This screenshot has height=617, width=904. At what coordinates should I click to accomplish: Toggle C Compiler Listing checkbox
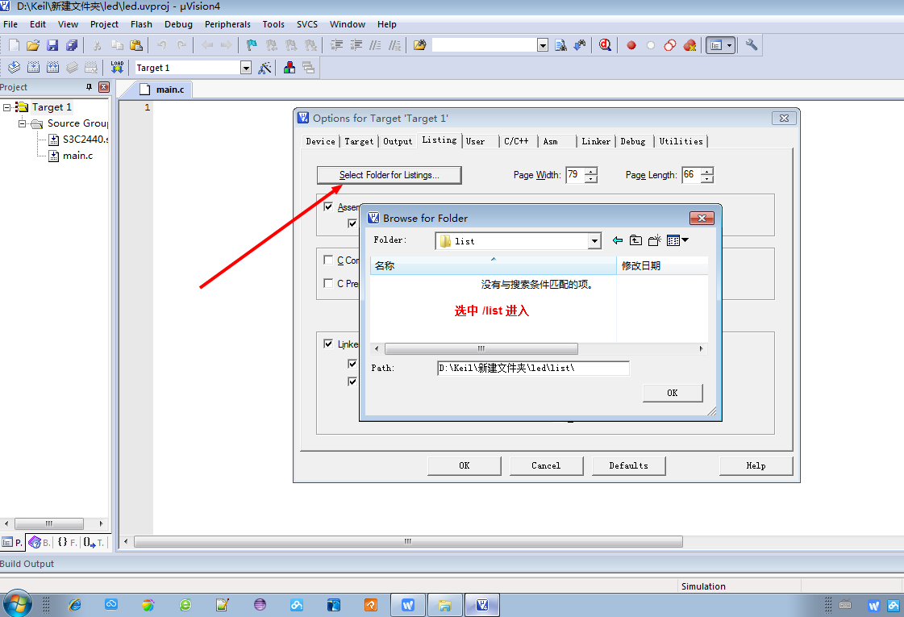click(328, 260)
